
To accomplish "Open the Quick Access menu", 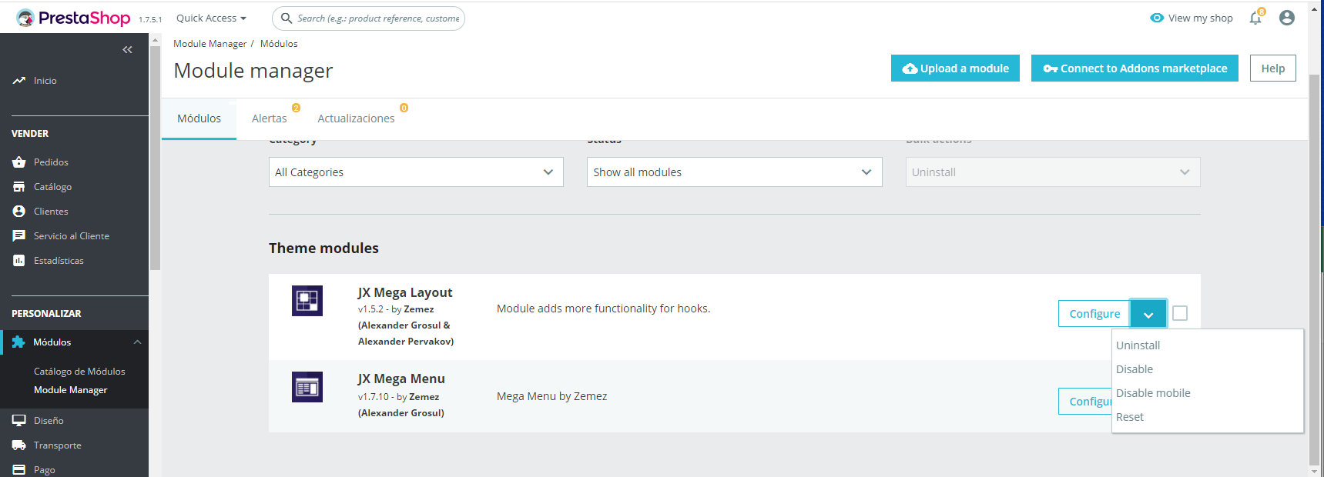I will [211, 18].
